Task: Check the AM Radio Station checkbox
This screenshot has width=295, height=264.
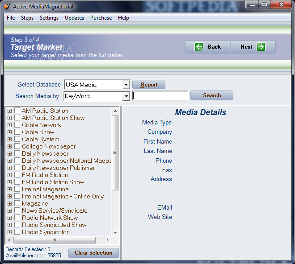Action: click(x=17, y=111)
